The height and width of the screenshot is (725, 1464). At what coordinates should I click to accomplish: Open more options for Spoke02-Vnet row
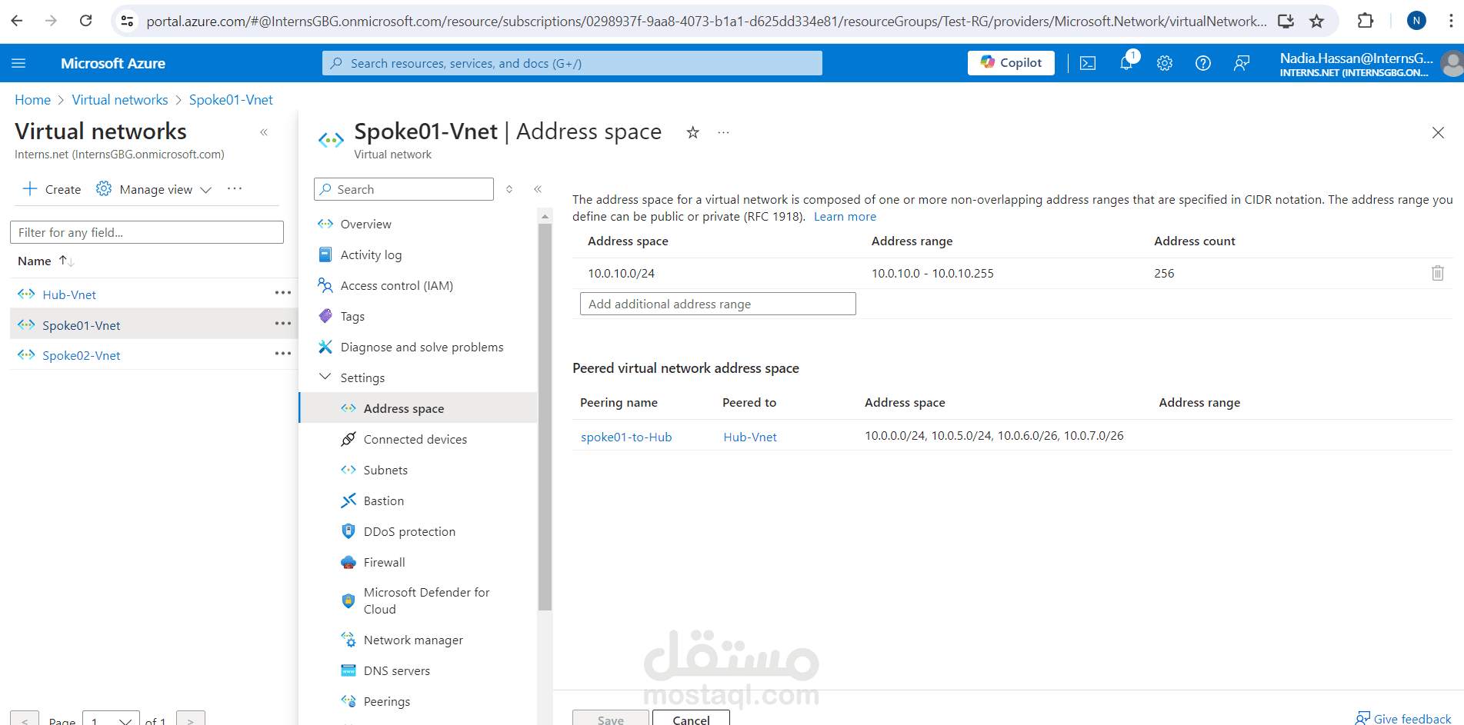click(x=283, y=354)
